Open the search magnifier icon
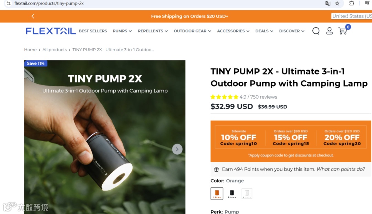 point(316,31)
